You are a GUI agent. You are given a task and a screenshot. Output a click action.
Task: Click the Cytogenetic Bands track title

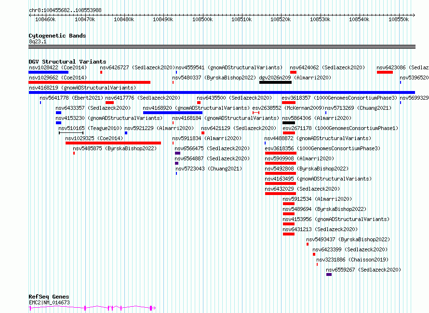(x=57, y=36)
